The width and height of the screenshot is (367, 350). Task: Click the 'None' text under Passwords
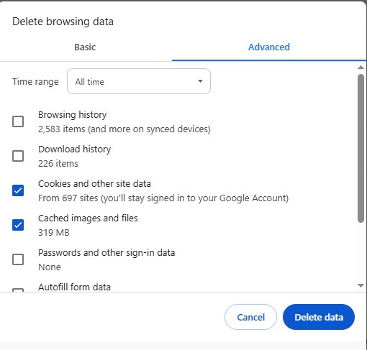(x=50, y=267)
